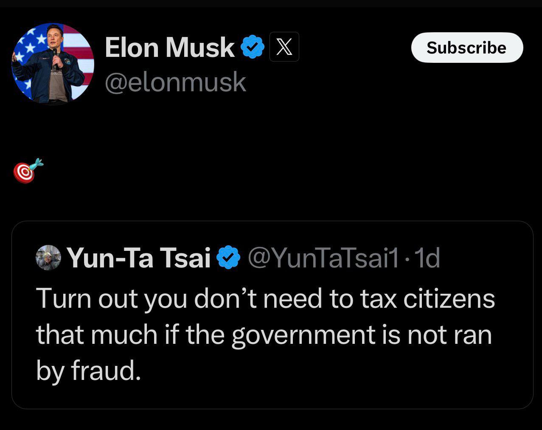Screen dimensions: 542x430
Task: Click the word "citizens" in the quoted post
Action: [x=449, y=298]
